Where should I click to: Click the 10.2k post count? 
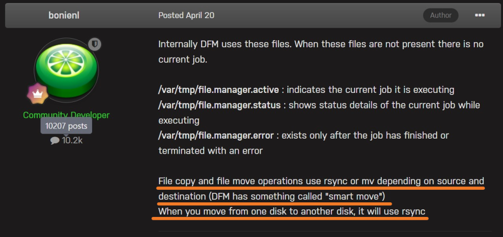tap(72, 141)
